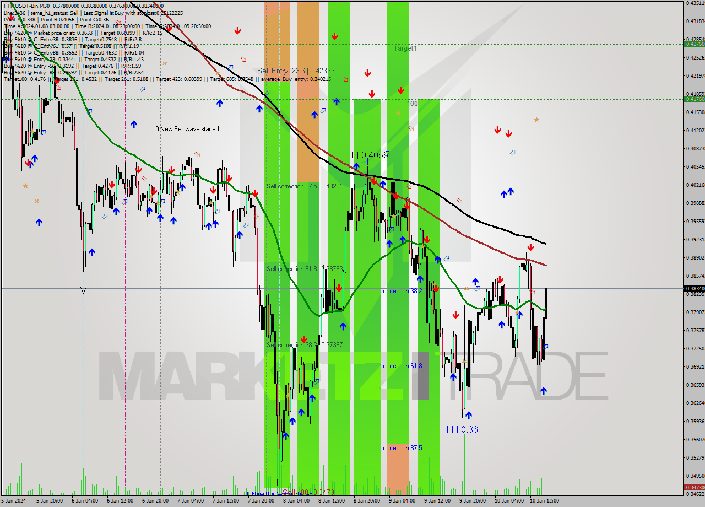Click price axis value 0.38574
705x507 pixels.
click(x=695, y=276)
